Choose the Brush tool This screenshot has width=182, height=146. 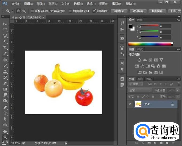[x=5, y=66]
